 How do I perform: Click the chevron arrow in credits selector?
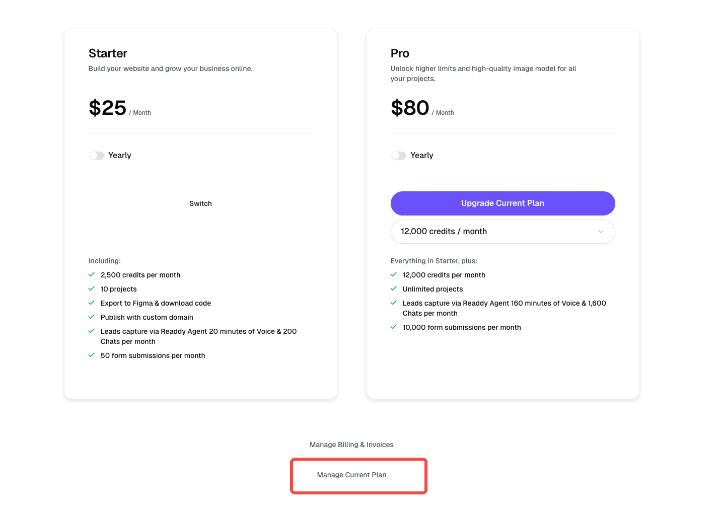coord(600,232)
